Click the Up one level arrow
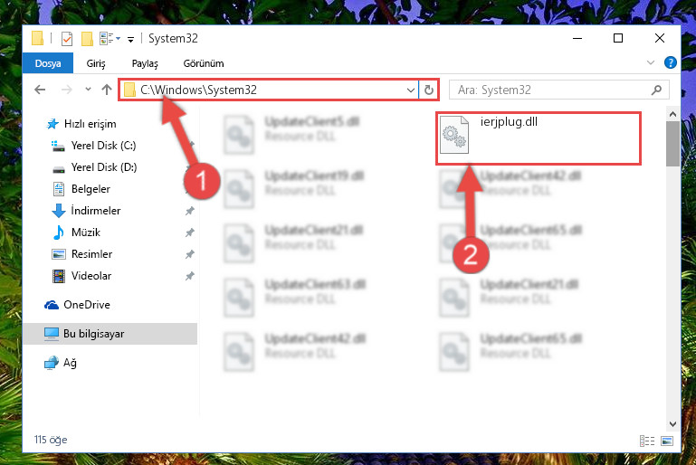 (107, 90)
